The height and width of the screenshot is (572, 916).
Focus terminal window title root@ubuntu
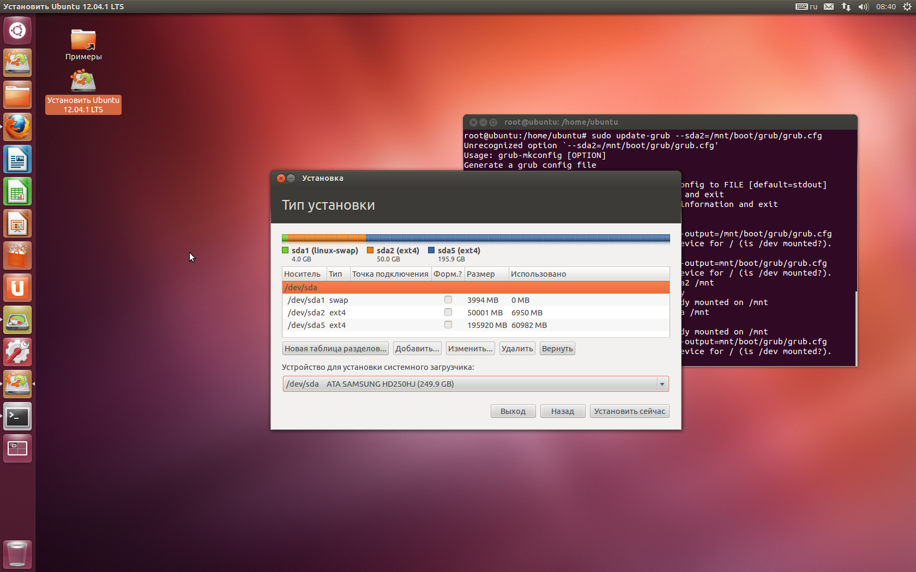point(561,122)
